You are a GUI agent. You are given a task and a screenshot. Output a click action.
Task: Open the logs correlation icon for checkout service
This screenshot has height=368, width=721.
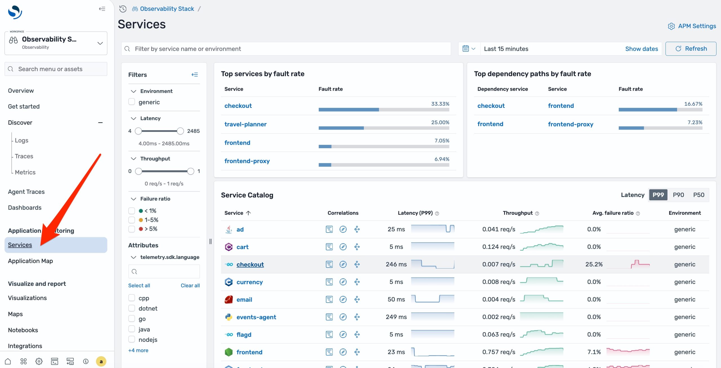click(x=329, y=264)
